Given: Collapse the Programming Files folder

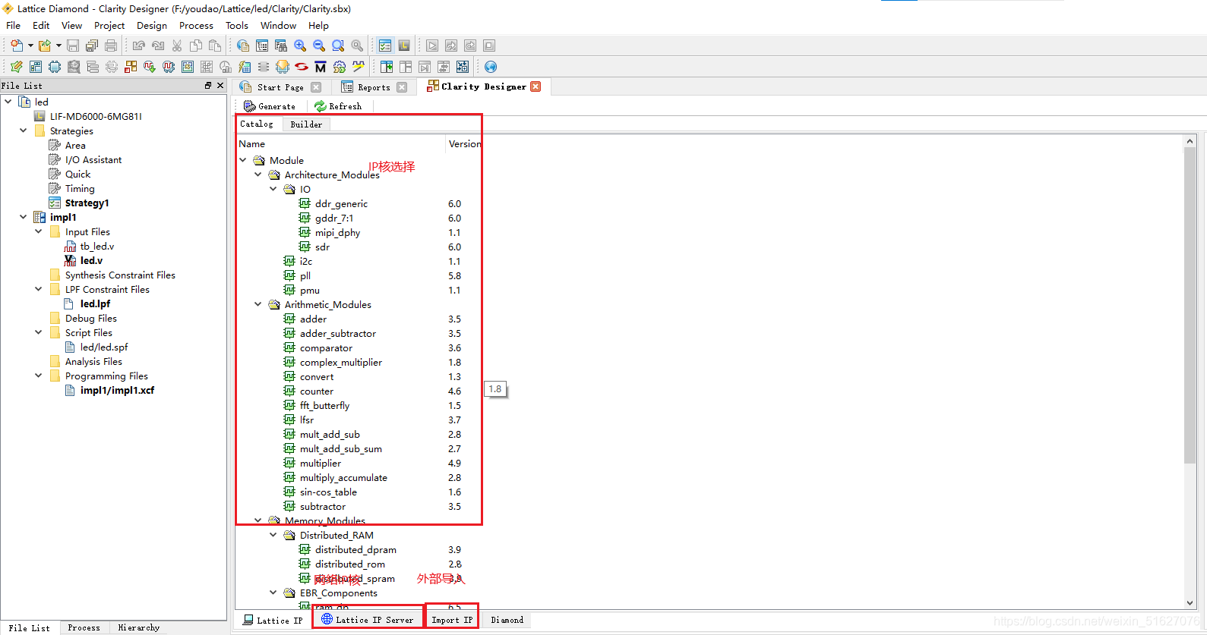Looking at the screenshot, I should (x=39, y=376).
